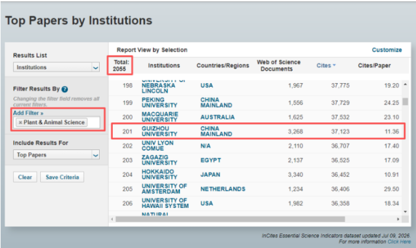
Task: Open Guizhou University institution link
Action: pos(159,131)
